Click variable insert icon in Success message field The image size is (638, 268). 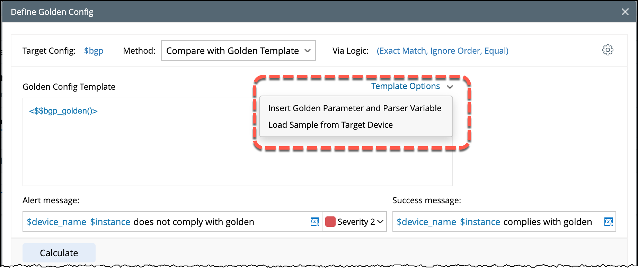pos(608,222)
